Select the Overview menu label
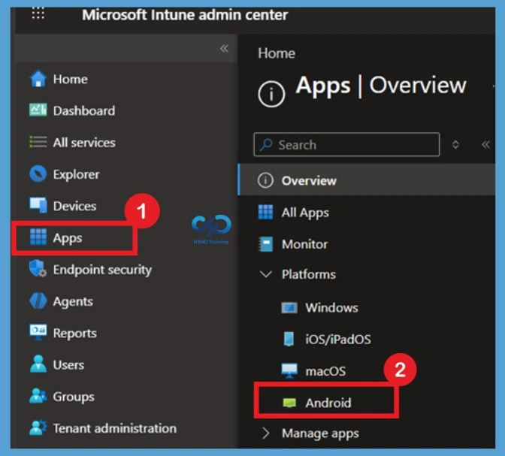 tap(309, 180)
